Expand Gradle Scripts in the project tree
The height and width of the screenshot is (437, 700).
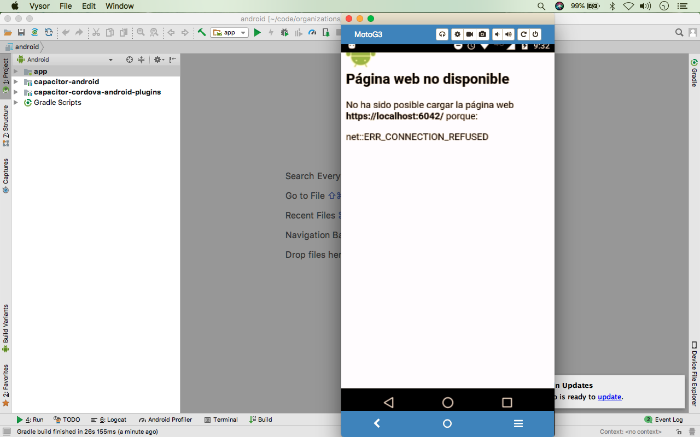pos(15,102)
